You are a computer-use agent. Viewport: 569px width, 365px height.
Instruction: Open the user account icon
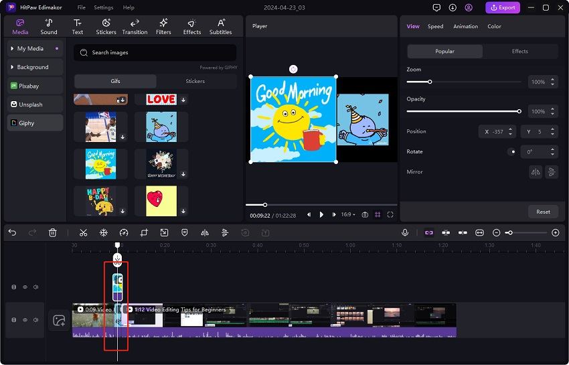click(x=469, y=7)
